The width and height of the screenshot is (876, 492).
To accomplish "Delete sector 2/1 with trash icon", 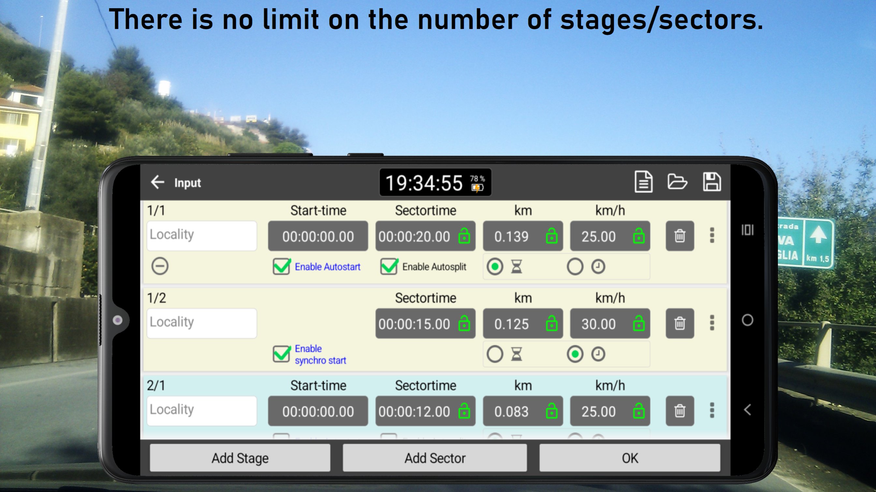I will click(x=679, y=411).
